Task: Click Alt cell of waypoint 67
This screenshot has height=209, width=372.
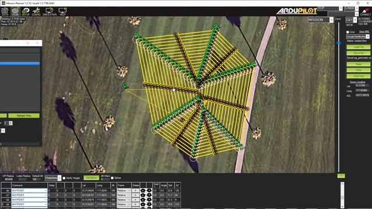Action: (x=113, y=195)
